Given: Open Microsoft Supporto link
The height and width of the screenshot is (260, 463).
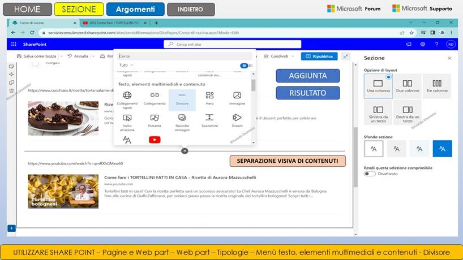Looking at the screenshot, I should (x=422, y=8).
